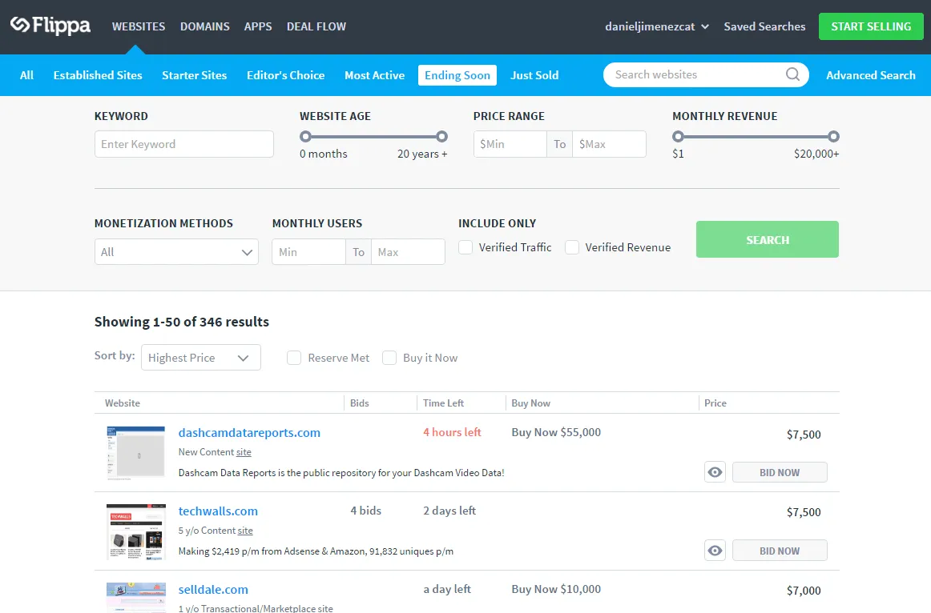This screenshot has height=613, width=931.
Task: Open selldale.com thumbnail image
Action: (136, 598)
